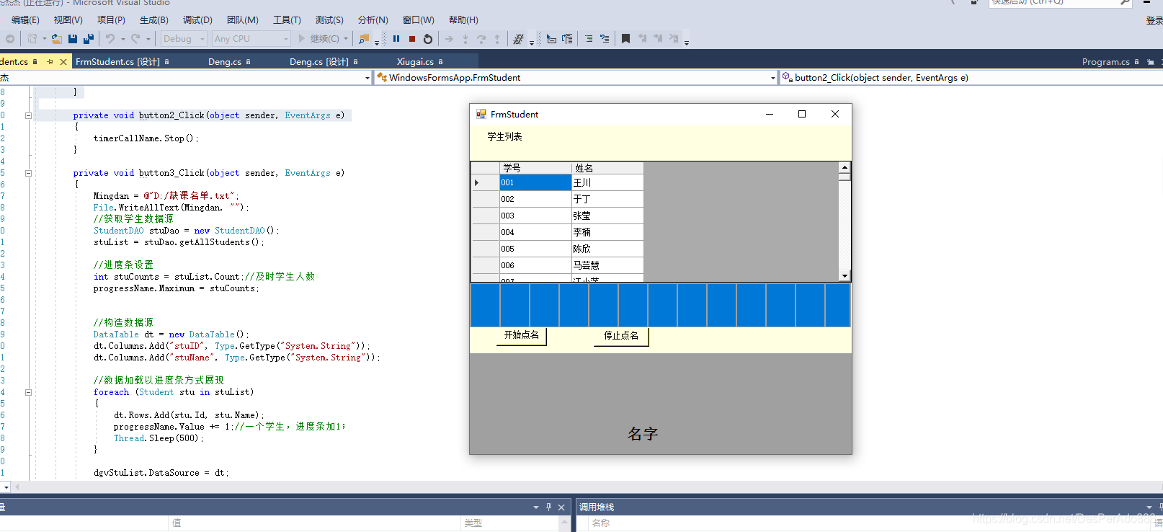Click the grid's scroll-down arrow
This screenshot has height=532, width=1163.
(x=845, y=276)
